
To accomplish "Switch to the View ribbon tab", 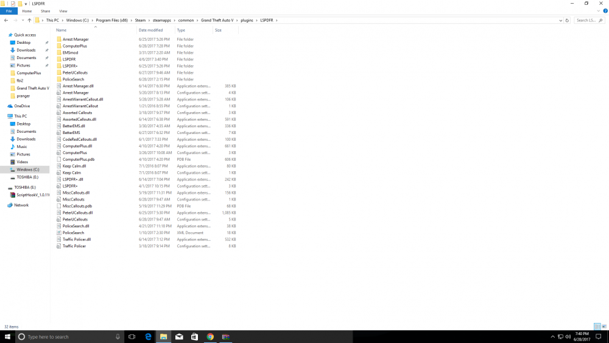I will pos(63,11).
